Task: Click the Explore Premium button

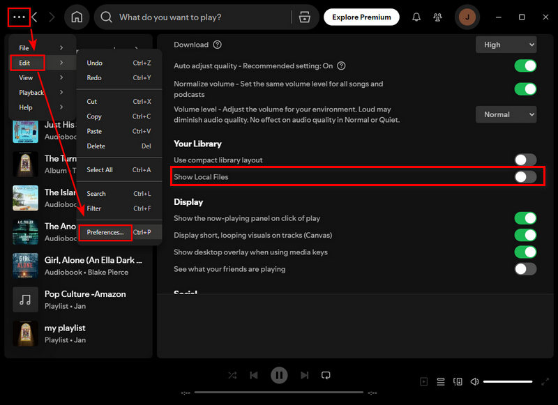Action: click(361, 17)
